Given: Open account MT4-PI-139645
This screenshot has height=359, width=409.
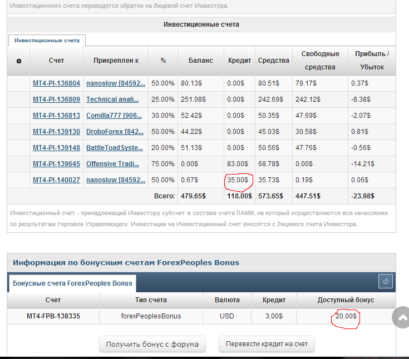Looking at the screenshot, I should (56, 164).
